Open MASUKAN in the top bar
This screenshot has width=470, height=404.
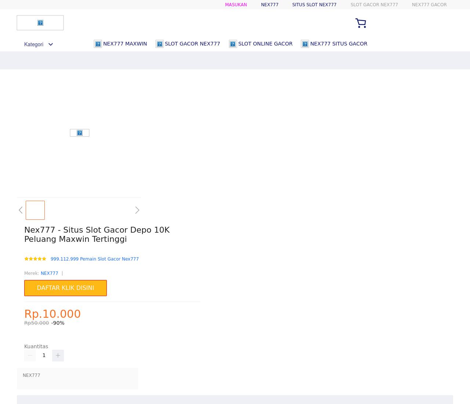click(236, 5)
